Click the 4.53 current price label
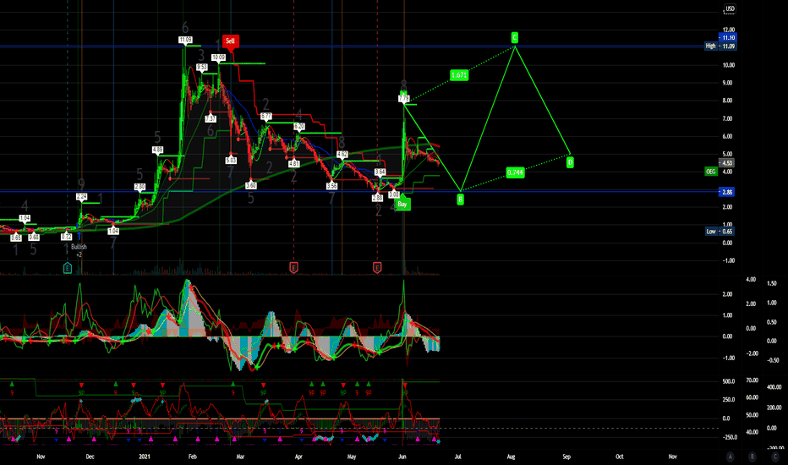Screen dimensions: 788x465 click(x=727, y=163)
